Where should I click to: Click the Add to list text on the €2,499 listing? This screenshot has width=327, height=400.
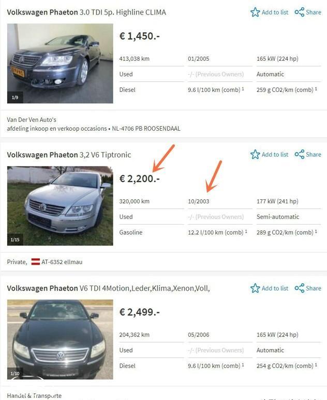pos(275,288)
